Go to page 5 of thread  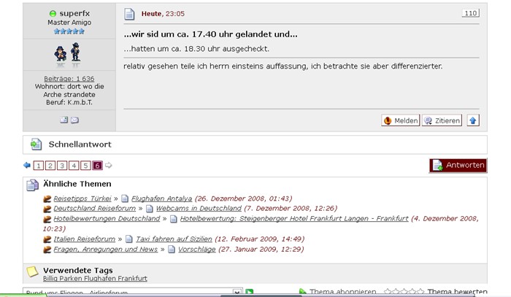click(85, 166)
